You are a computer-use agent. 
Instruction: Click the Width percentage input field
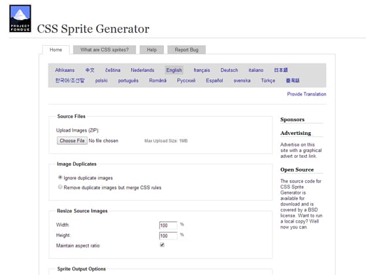[168, 225]
